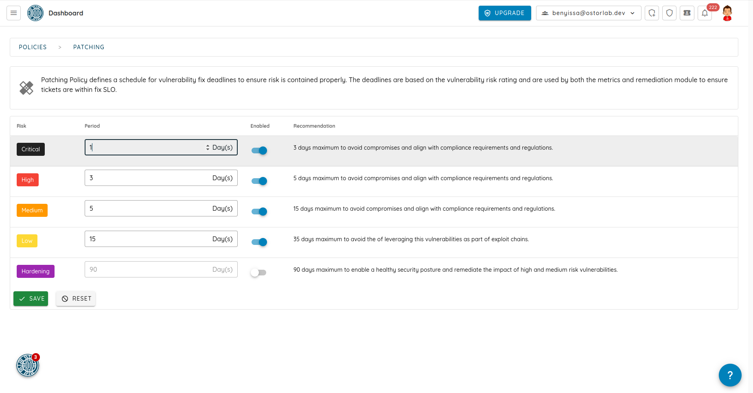Disable the Medium risk toggle
Image resolution: width=753 pixels, height=393 pixels.
pos(259,212)
